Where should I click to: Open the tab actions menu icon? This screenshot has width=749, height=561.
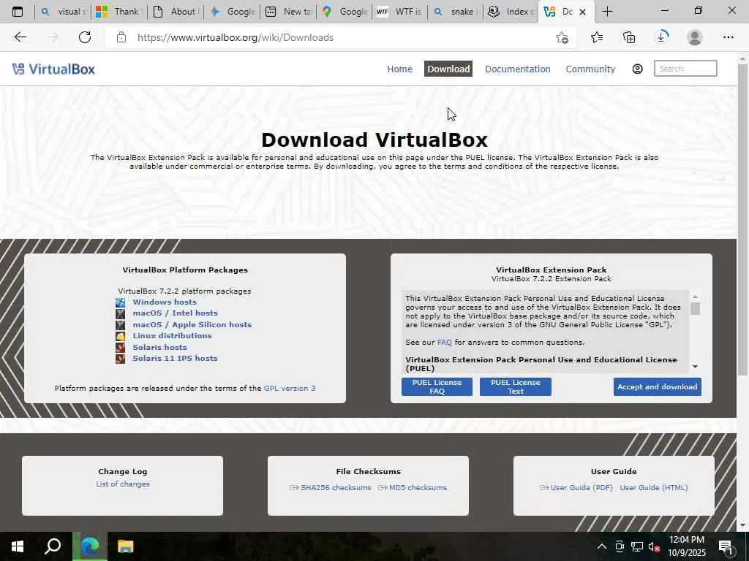[18, 12]
